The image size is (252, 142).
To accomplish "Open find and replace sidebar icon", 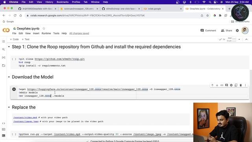I will 4,49.
